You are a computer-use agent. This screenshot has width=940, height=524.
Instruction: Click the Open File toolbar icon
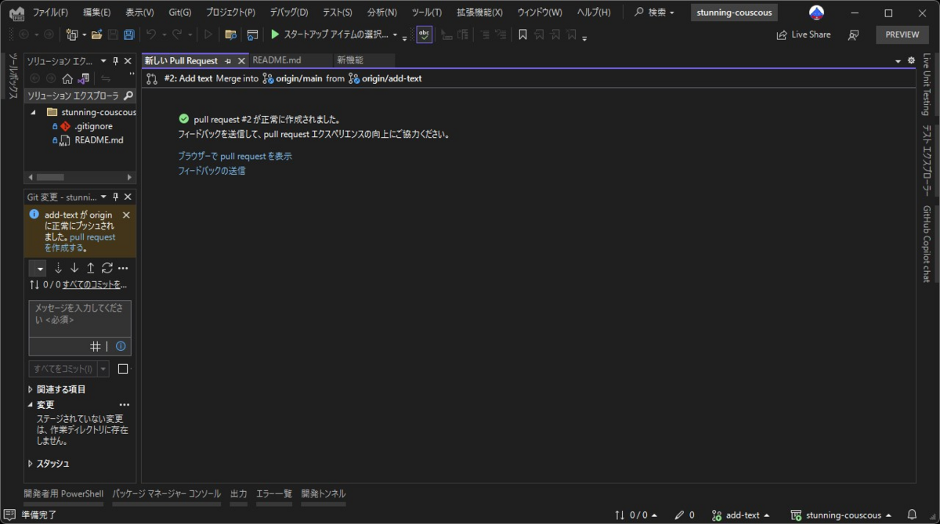click(96, 34)
